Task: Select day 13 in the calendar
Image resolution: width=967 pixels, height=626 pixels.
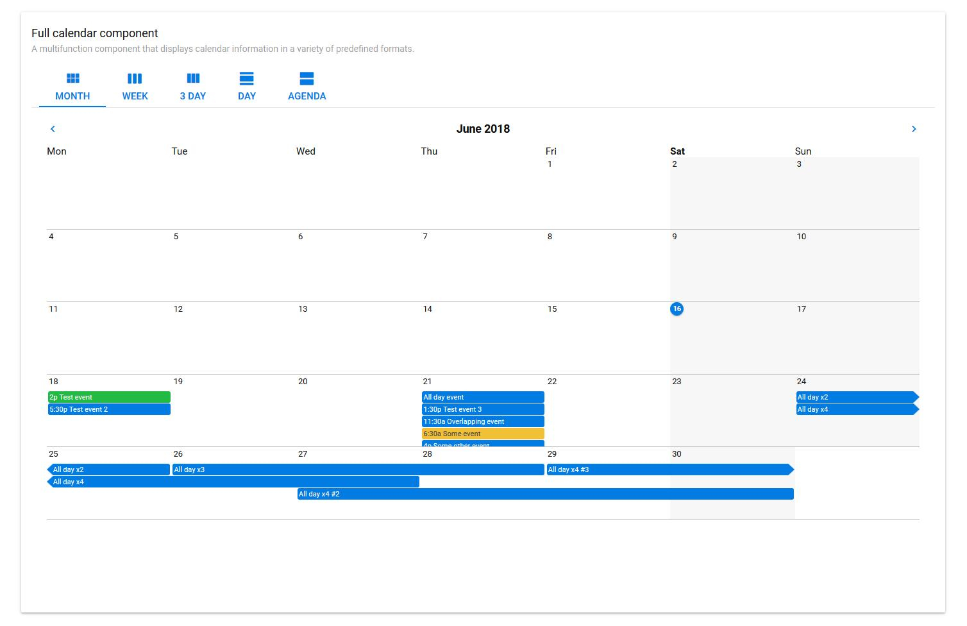Action: pyautogui.click(x=303, y=309)
